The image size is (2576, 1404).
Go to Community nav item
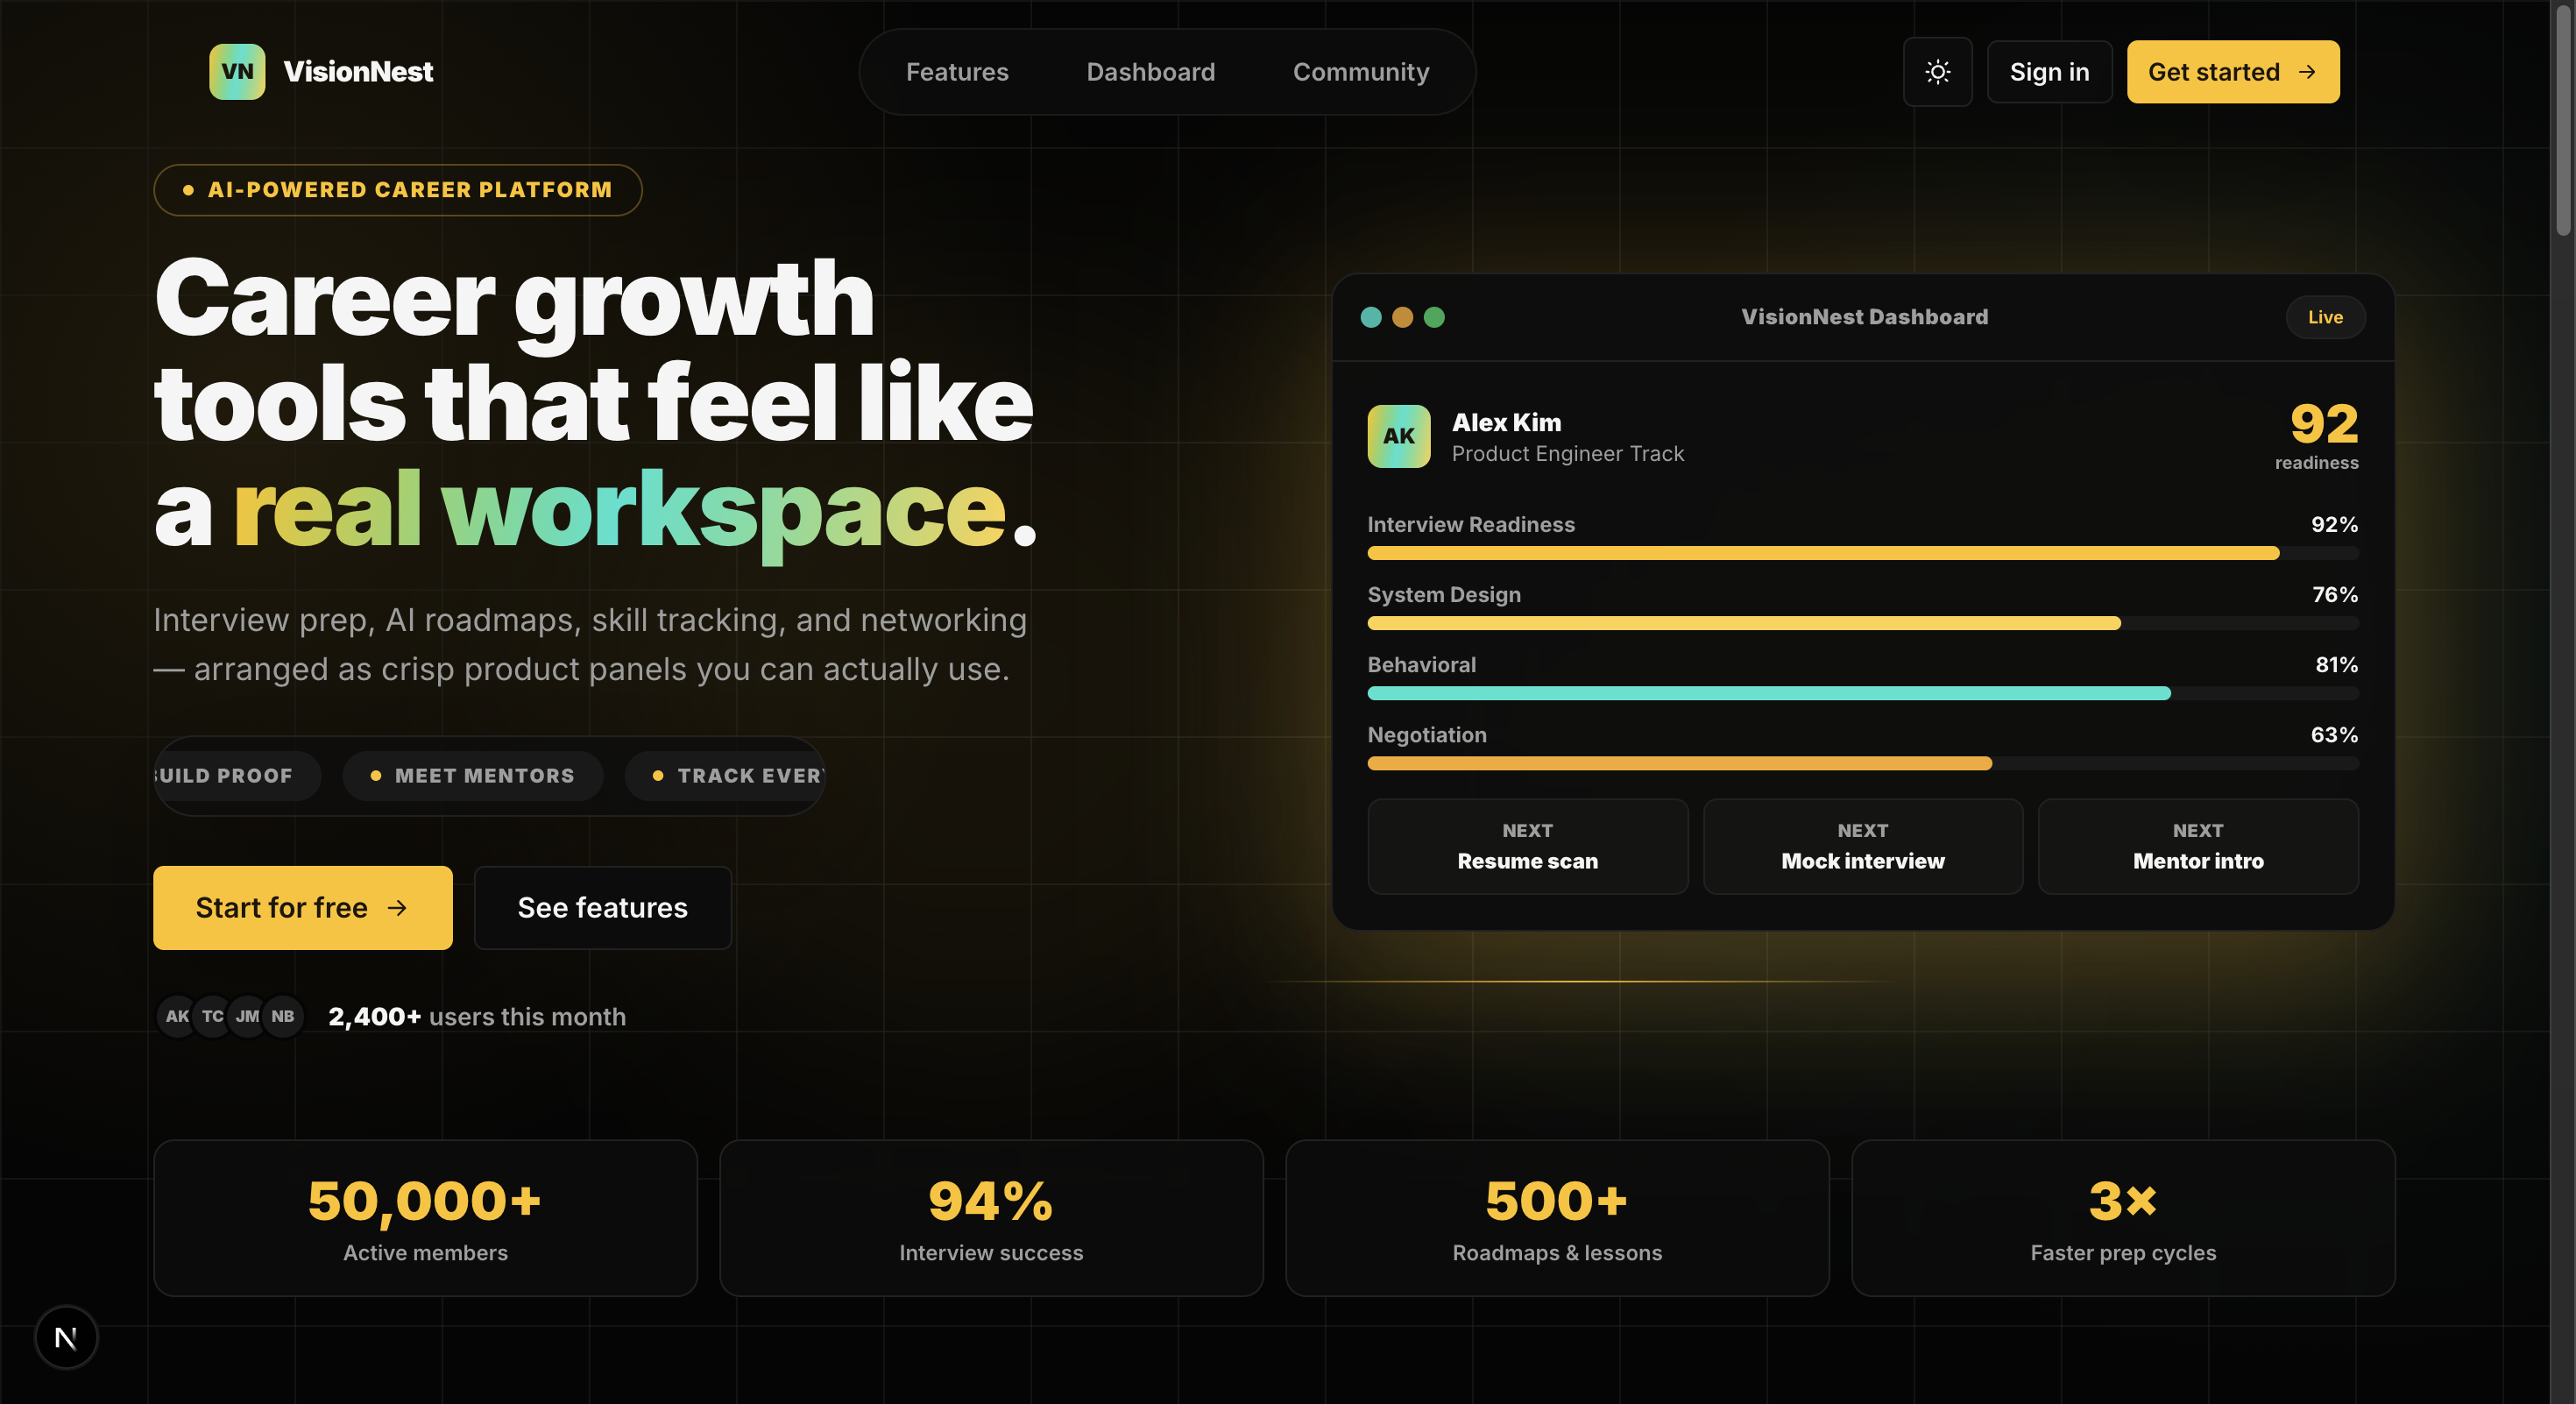1360,72
